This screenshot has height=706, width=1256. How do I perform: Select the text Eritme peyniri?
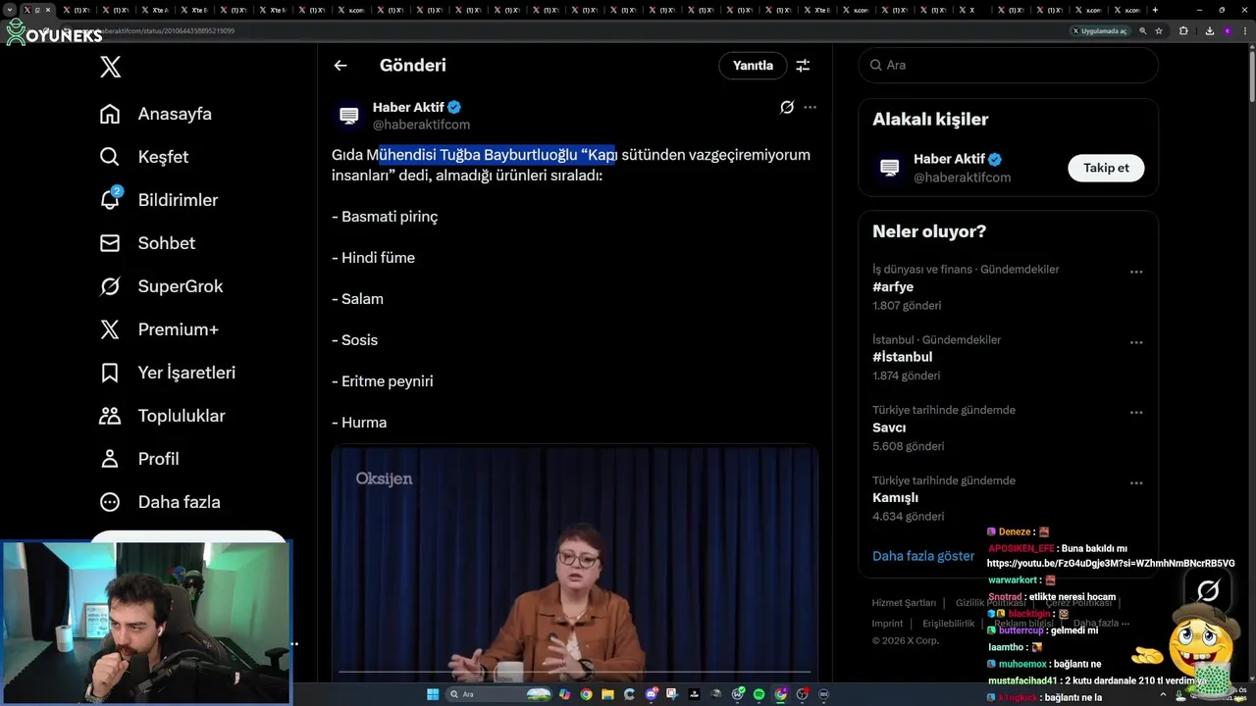[x=387, y=381]
